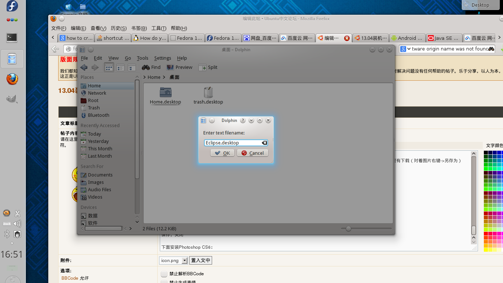
Task: Switch to 13.04装机 Firefox tab
Action: click(x=370, y=38)
